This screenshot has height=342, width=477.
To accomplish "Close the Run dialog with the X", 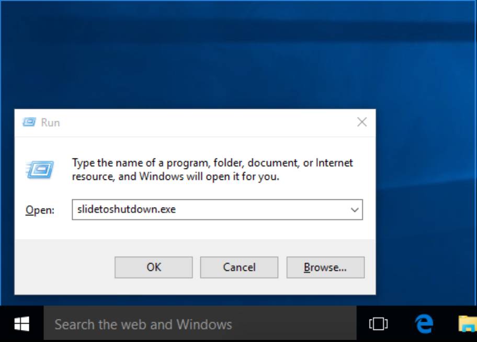I will coord(362,122).
